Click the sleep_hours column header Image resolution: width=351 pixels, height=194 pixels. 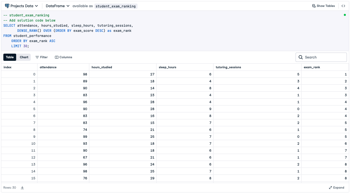click(185, 67)
